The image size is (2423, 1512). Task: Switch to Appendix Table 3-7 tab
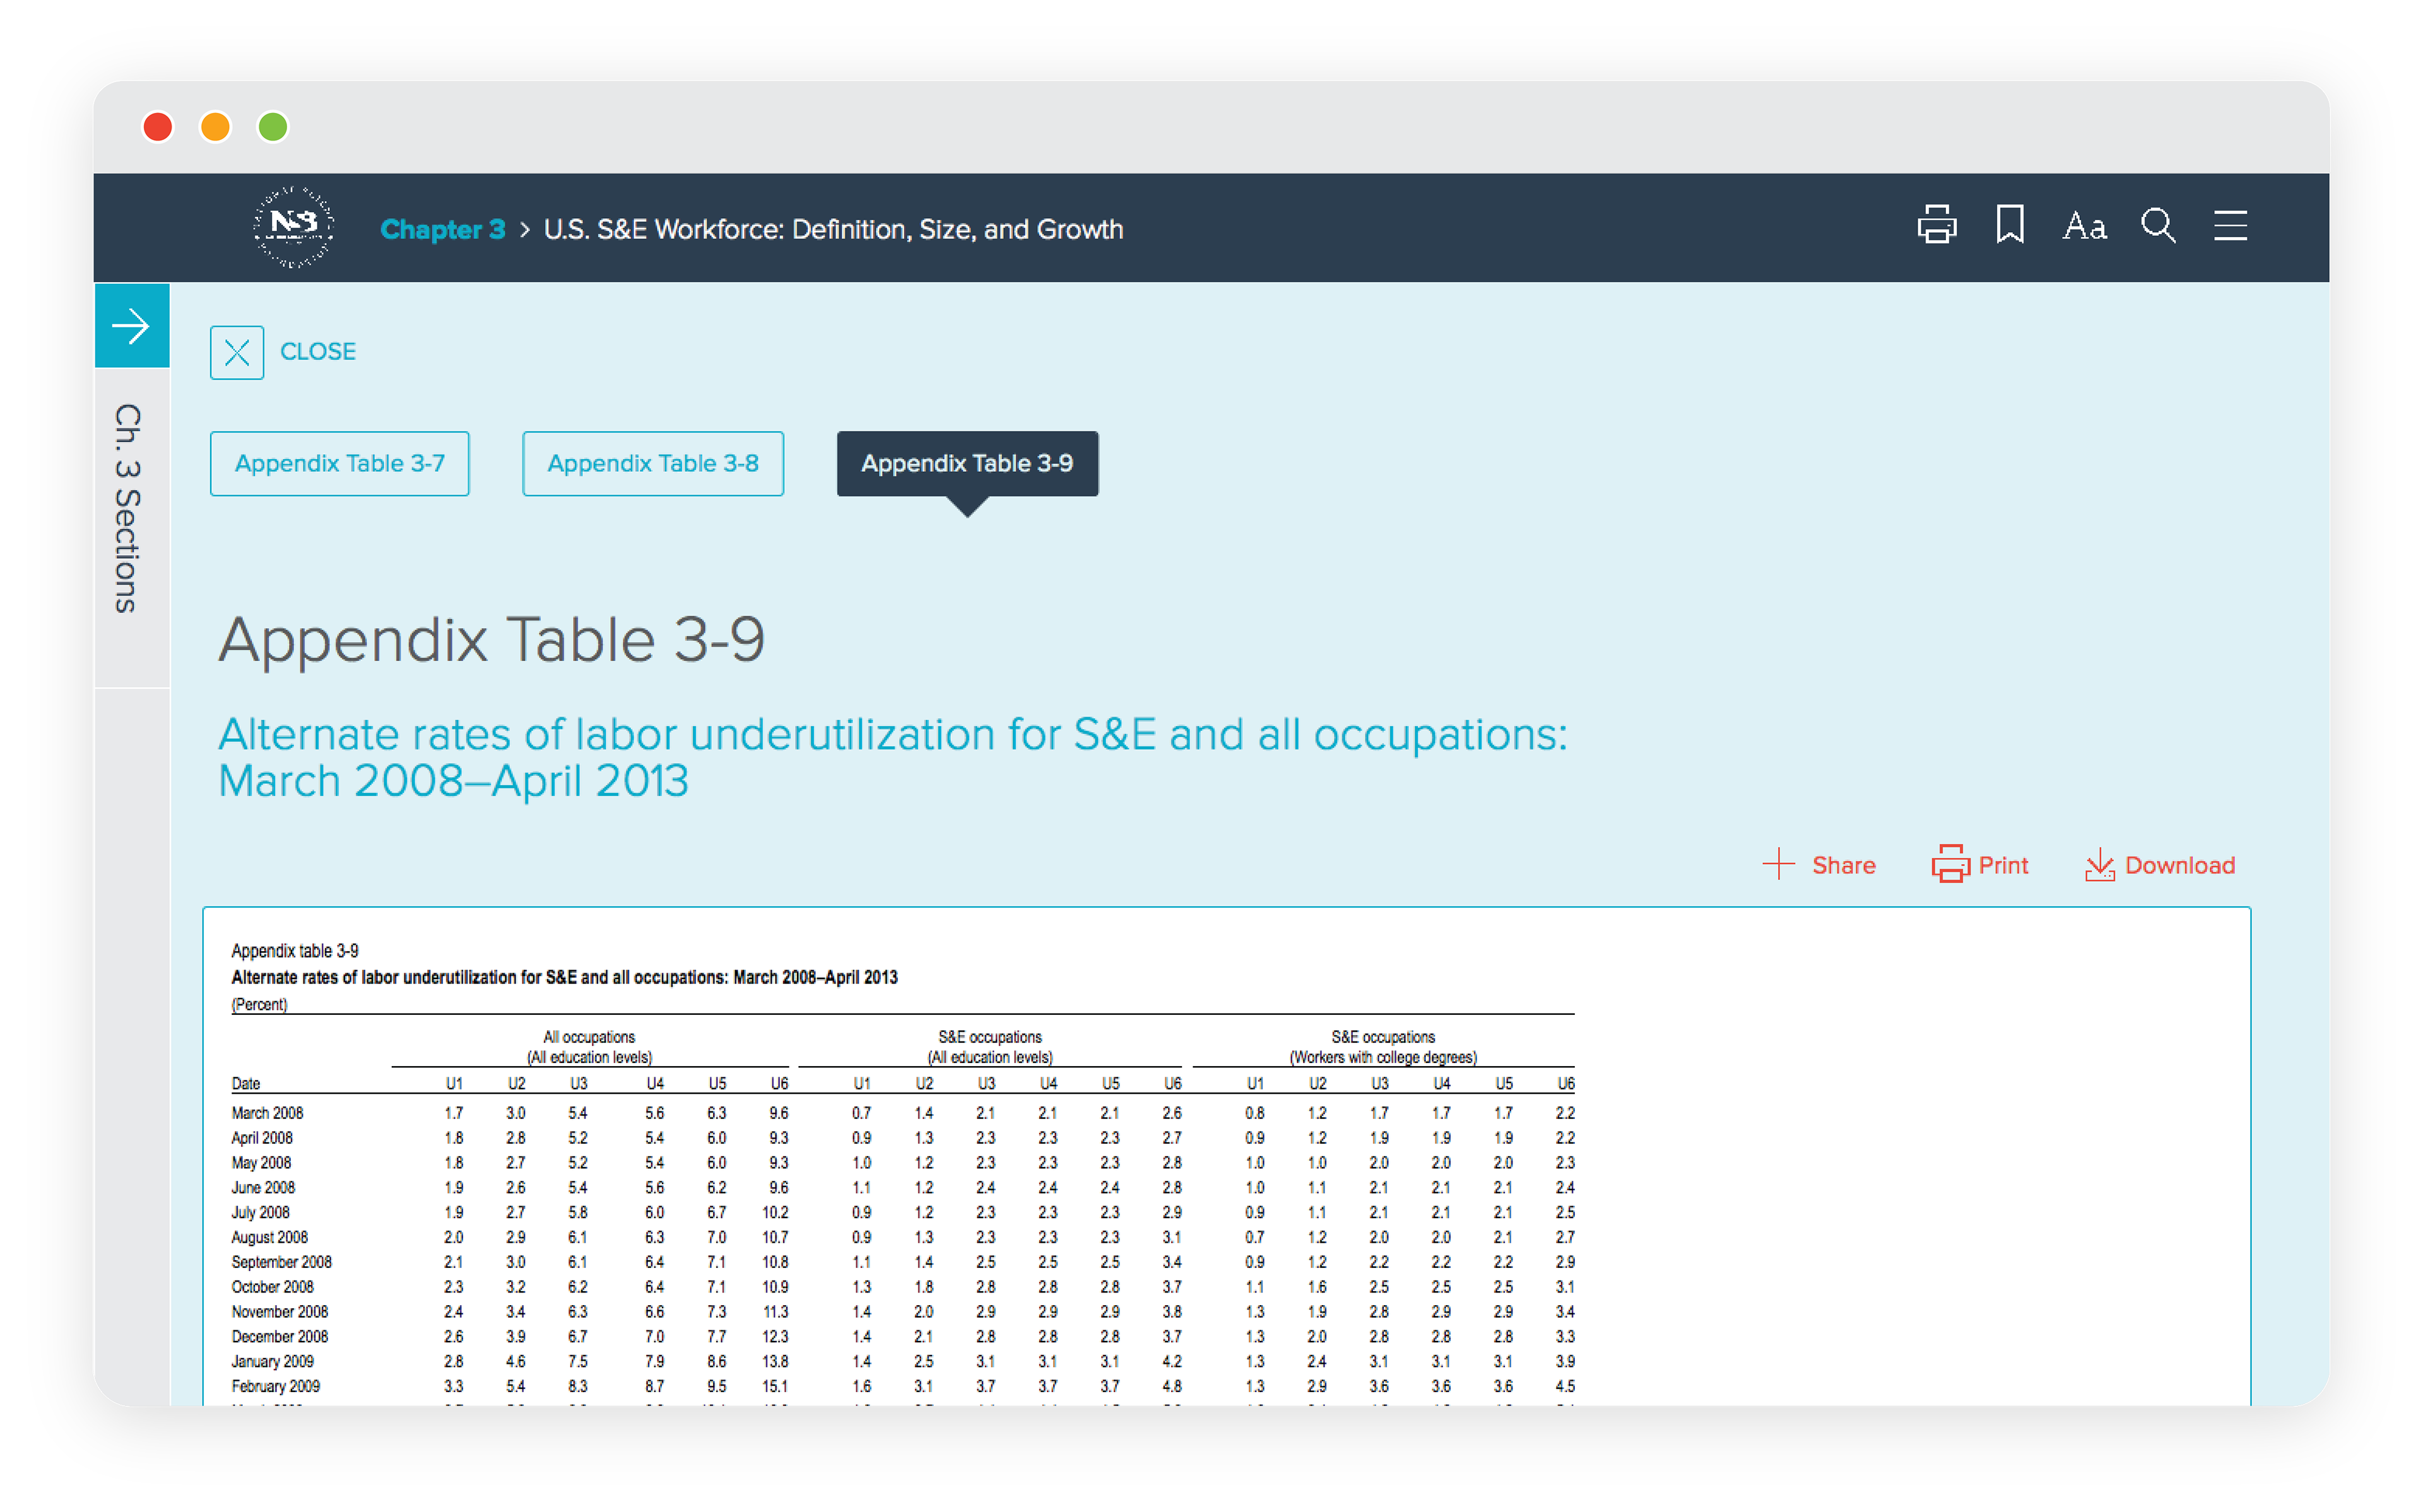click(340, 464)
